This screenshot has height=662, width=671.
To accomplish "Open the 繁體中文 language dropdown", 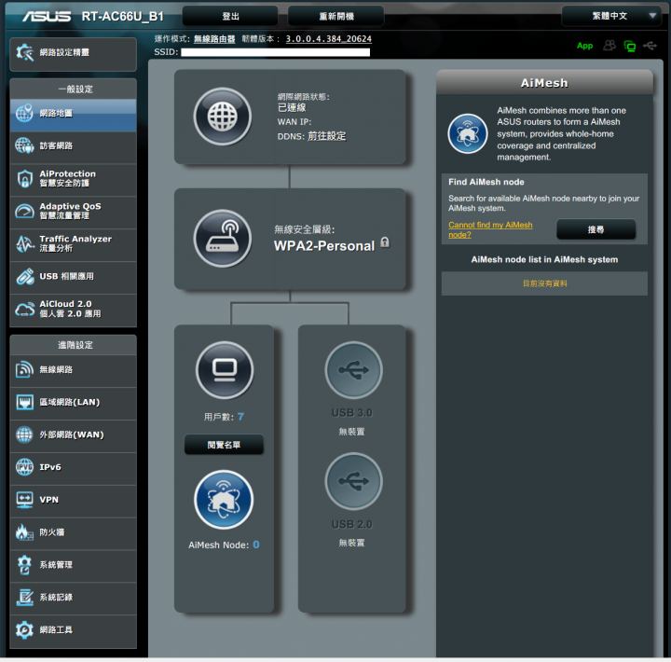I will (x=613, y=16).
